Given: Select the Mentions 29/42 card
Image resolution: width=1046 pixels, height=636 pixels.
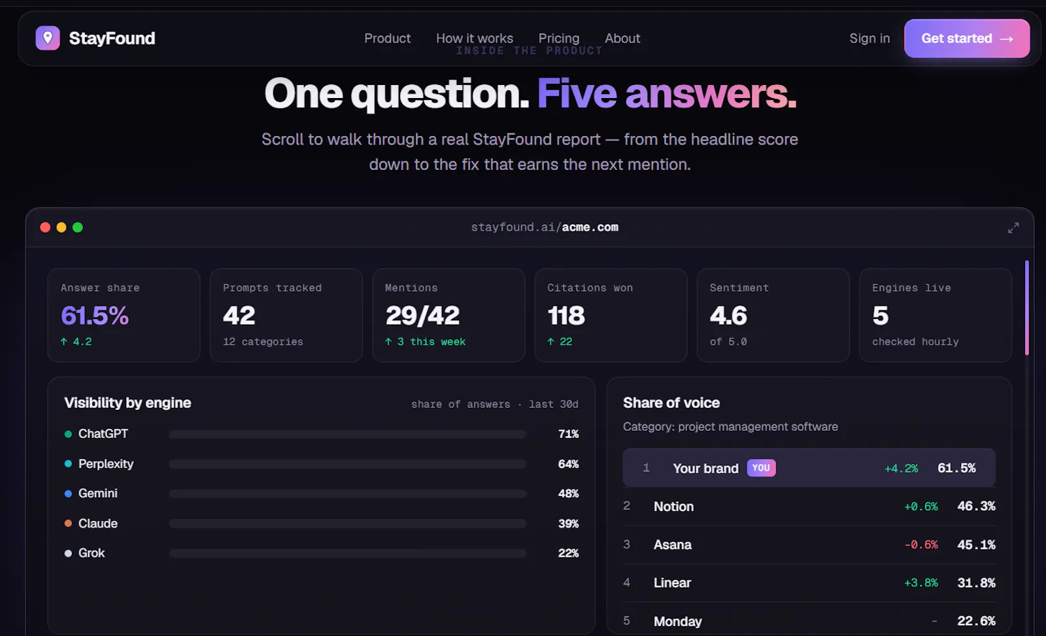Looking at the screenshot, I should click(x=448, y=315).
